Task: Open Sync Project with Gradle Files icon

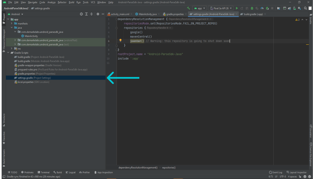Action: (x=289, y=8)
